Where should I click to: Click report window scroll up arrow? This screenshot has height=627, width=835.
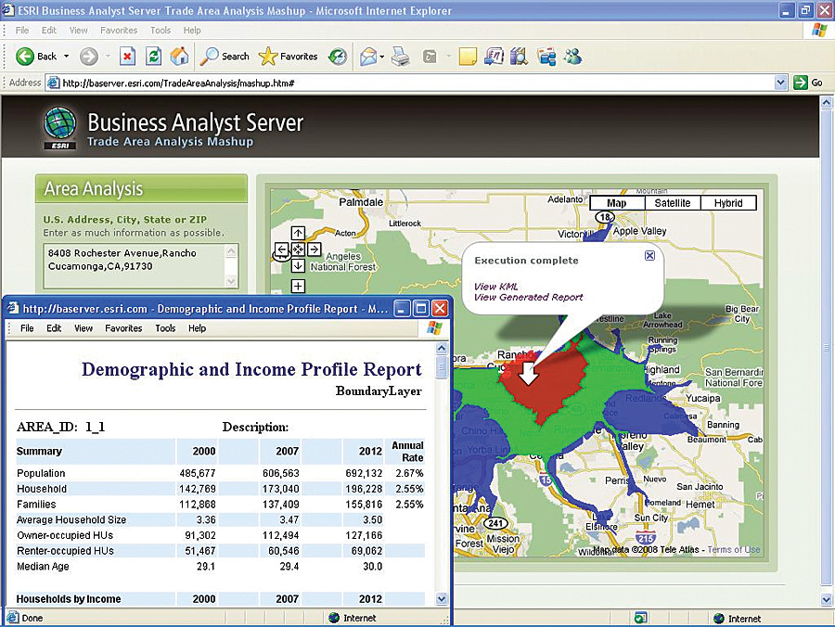pyautogui.click(x=442, y=349)
